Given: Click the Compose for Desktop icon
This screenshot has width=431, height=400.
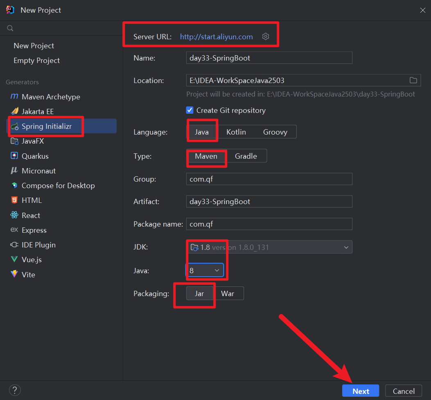Looking at the screenshot, I should click(x=15, y=185).
